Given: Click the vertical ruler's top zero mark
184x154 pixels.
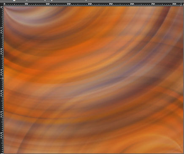Looking at the screenshot, I should pyautogui.click(x=2, y=8).
